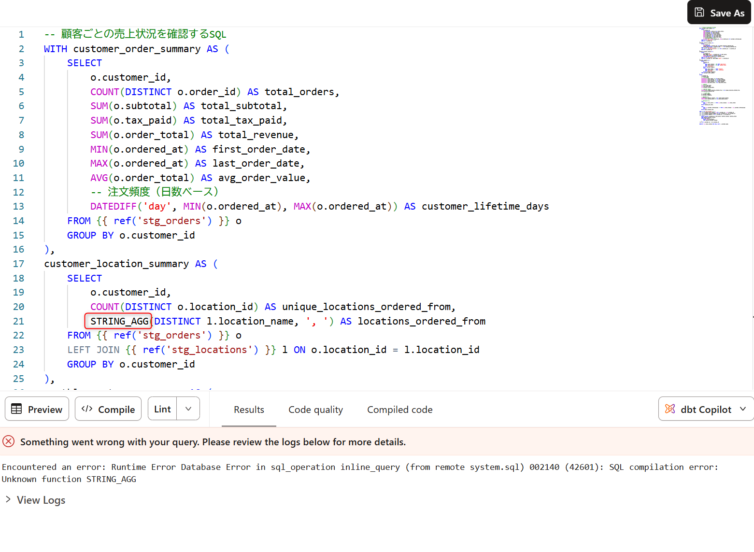Viewport: 754px width, 552px height.
Task: Switch to the Compiled code tab
Action: coord(399,410)
